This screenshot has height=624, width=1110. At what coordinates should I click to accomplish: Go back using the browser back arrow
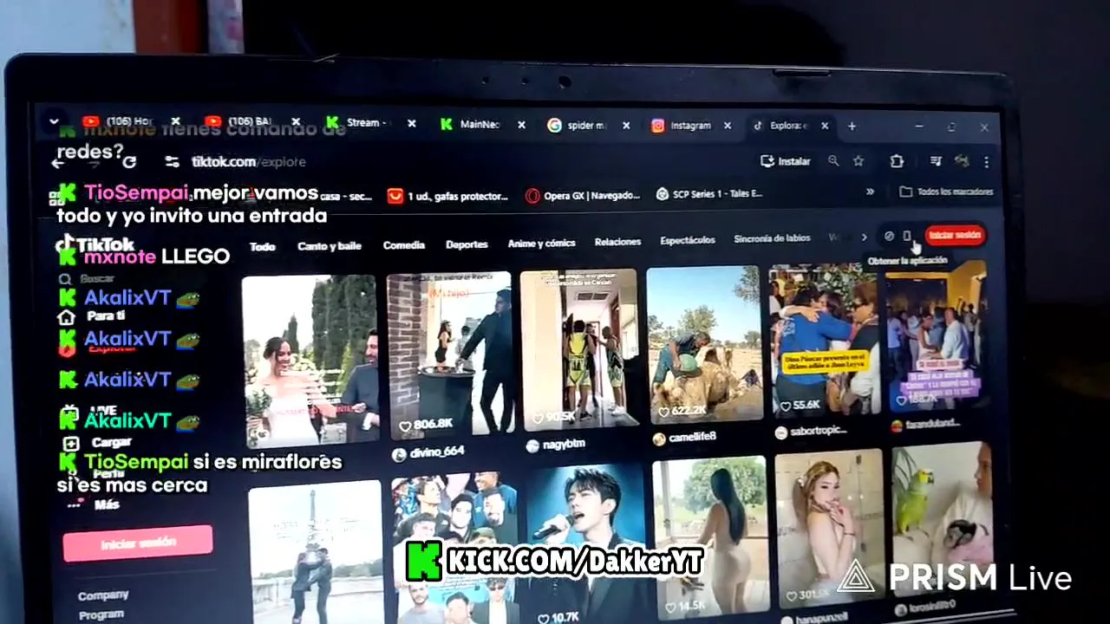coord(58,162)
